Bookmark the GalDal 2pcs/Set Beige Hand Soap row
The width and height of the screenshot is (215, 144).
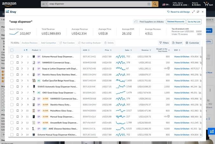(17, 80)
